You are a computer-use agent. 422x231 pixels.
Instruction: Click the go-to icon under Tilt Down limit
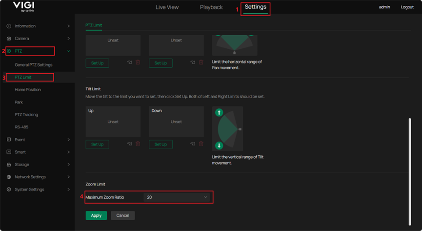pyautogui.click(x=193, y=144)
